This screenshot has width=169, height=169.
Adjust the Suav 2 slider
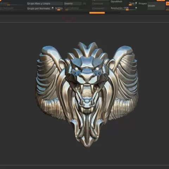pos(133,4)
